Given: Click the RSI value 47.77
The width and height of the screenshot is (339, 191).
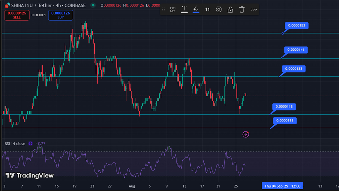Looking at the screenshot, I should coord(40,144).
